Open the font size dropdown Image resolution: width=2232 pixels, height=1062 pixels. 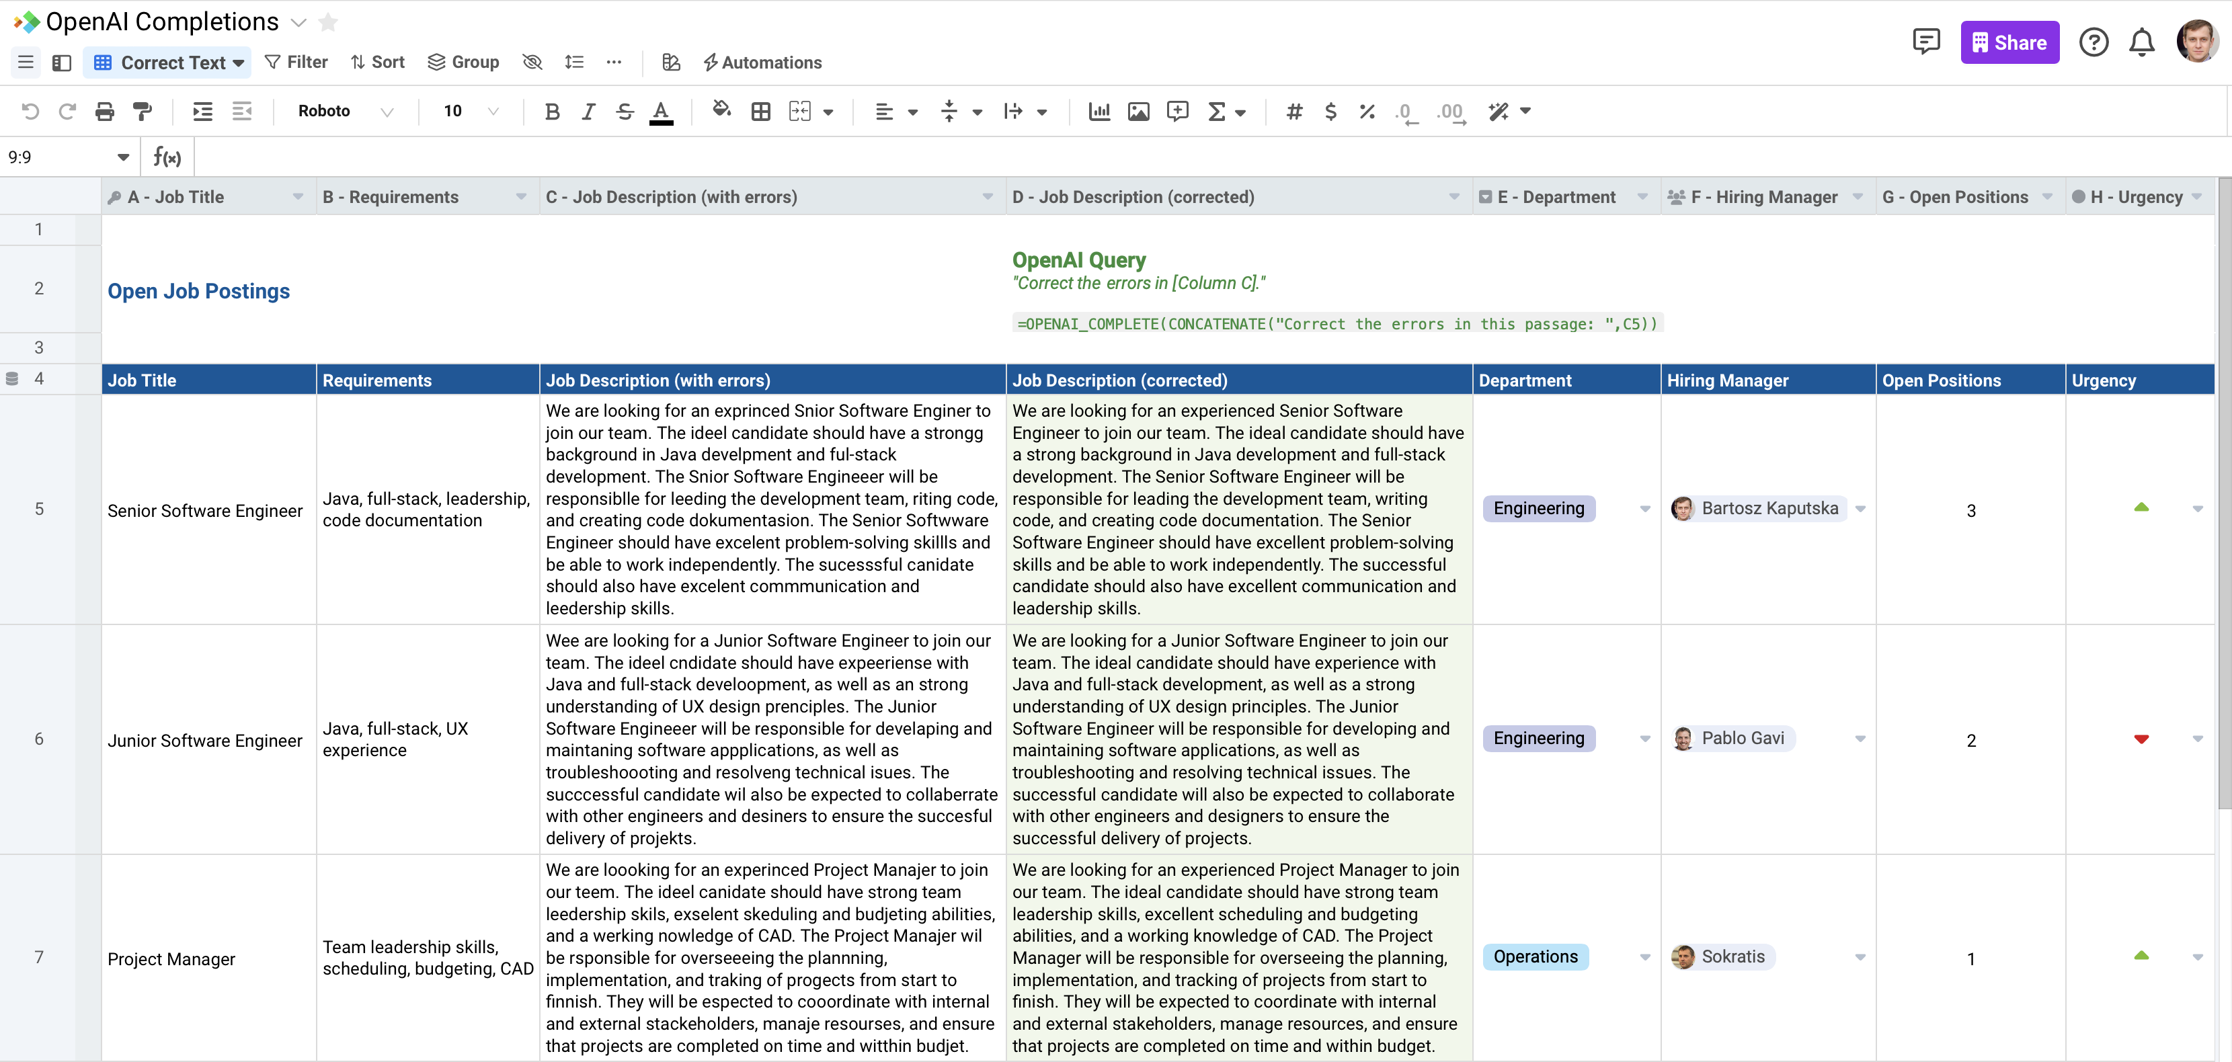click(x=468, y=111)
